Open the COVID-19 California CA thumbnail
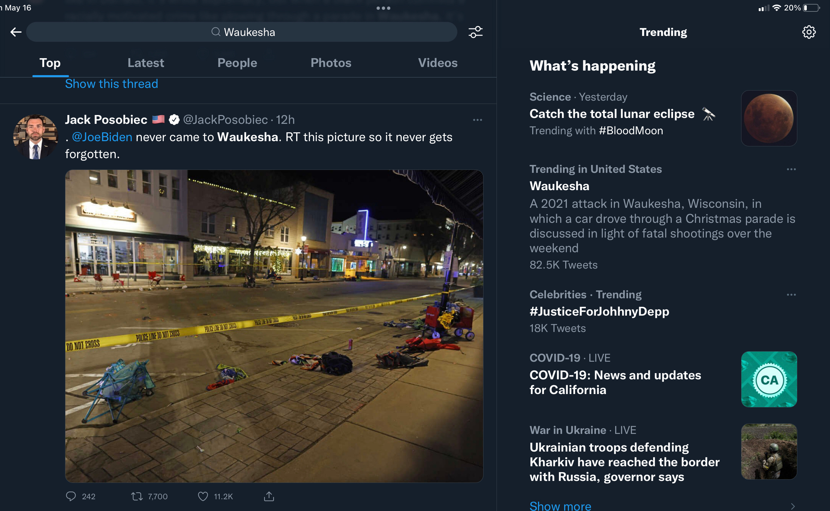 pos(769,379)
